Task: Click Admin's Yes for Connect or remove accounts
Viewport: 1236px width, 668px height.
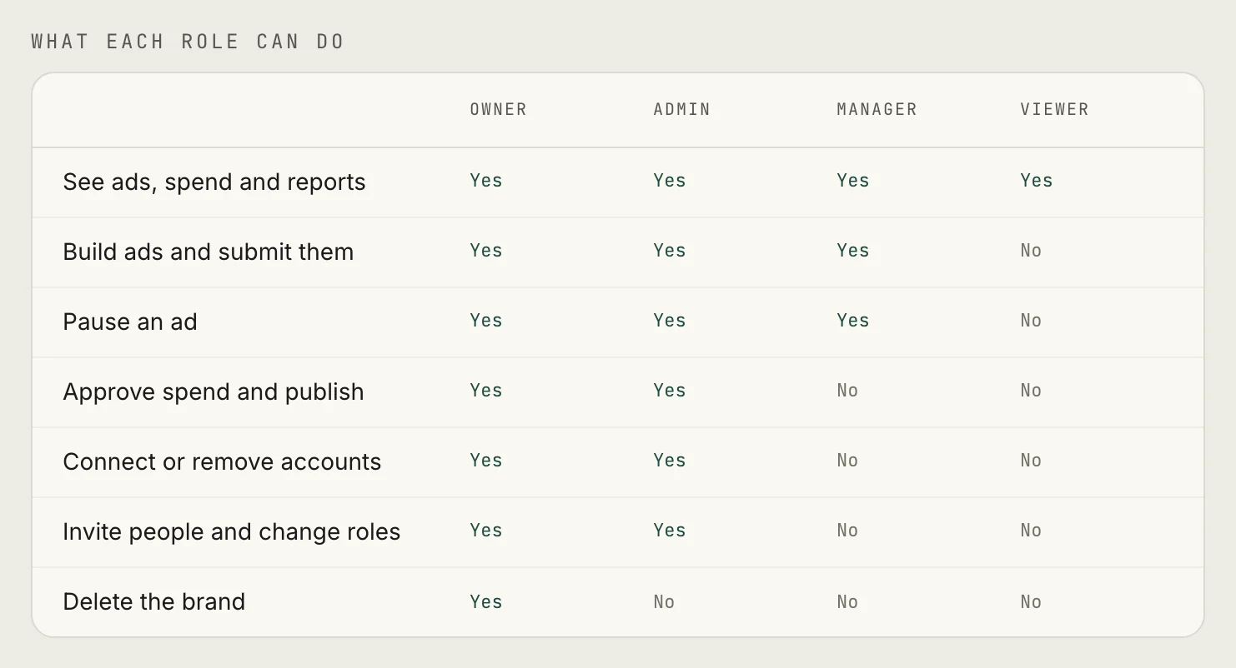Action: 670,461
